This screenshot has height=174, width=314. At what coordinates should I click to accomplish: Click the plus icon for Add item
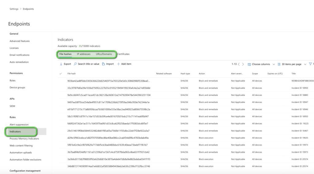119,64
